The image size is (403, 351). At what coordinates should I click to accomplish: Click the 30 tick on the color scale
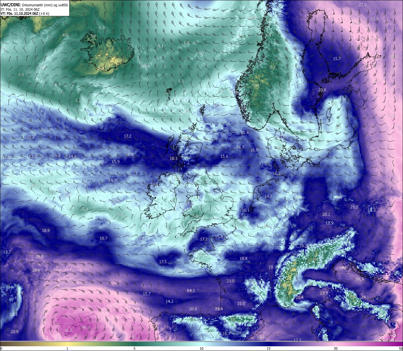pyautogui.click(x=336, y=348)
